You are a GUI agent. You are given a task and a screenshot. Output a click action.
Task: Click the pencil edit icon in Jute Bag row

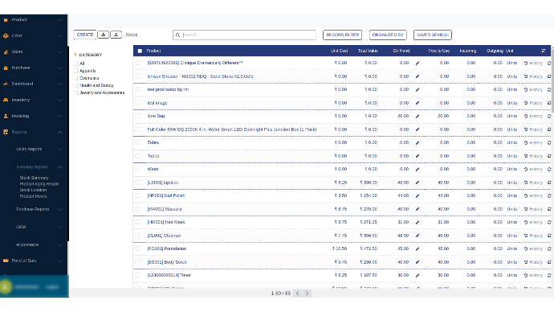(x=418, y=117)
